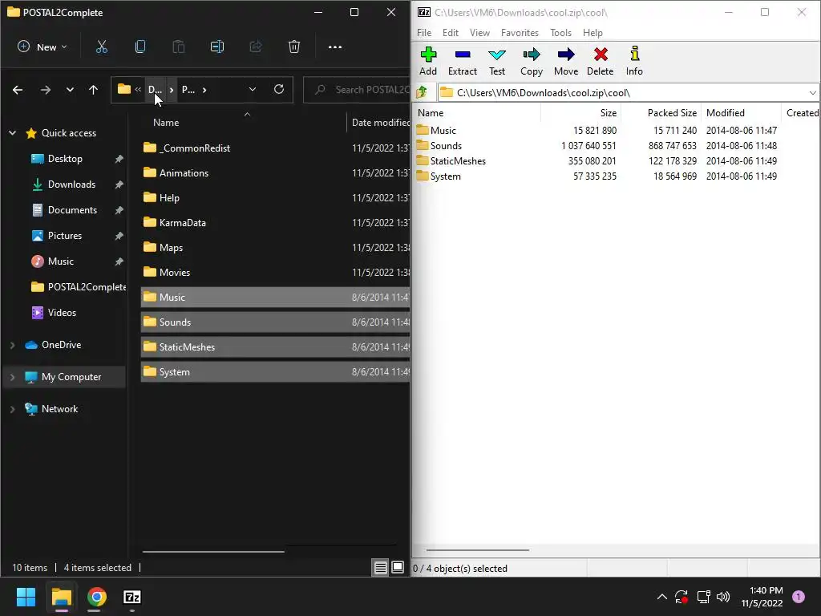Open the Favorites menu in 7-Zip
The height and width of the screenshot is (616, 821).
coord(520,32)
